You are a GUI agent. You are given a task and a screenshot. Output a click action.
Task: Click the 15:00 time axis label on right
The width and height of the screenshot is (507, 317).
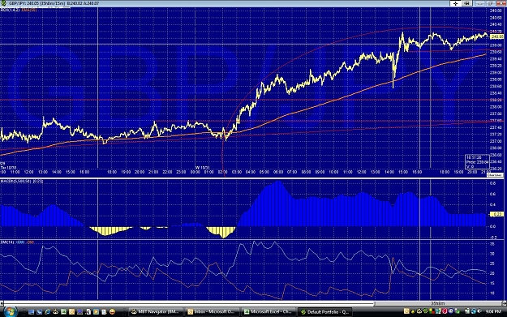(x=403, y=172)
